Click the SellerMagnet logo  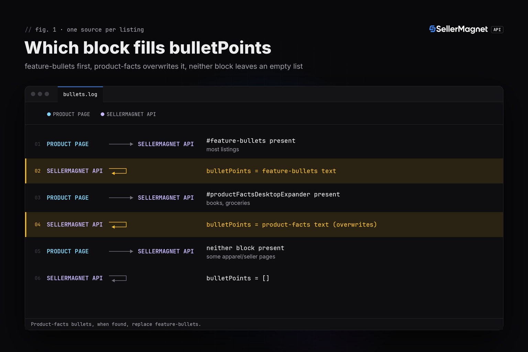(458, 29)
